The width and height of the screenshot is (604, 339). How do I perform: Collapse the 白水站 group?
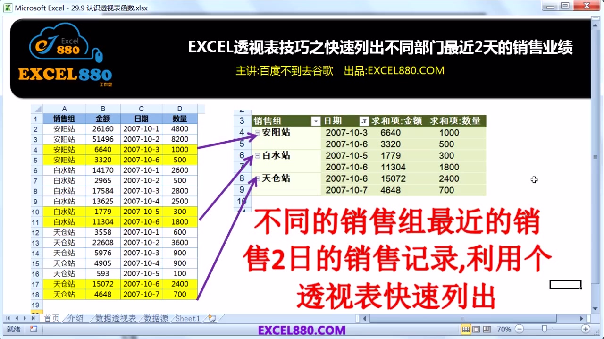257,155
